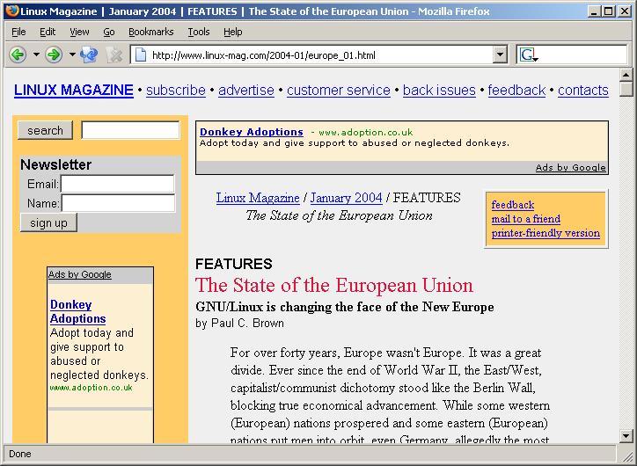Click the Firefox logo in title bar
This screenshot has width=637, height=466.
click(x=11, y=11)
